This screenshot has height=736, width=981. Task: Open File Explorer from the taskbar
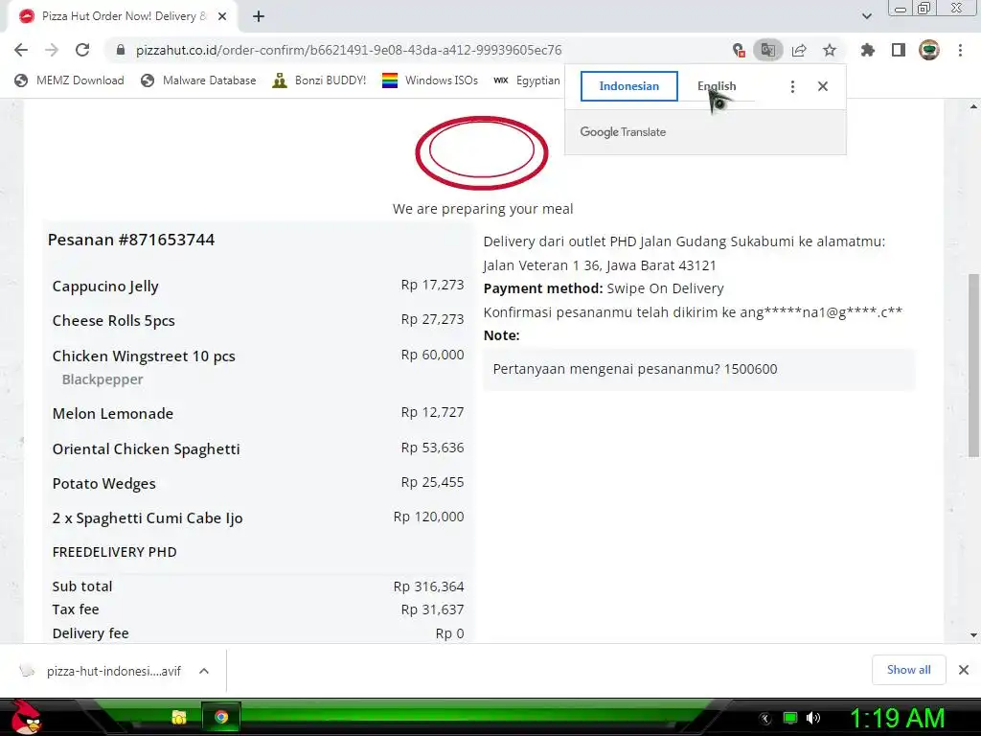point(179,717)
